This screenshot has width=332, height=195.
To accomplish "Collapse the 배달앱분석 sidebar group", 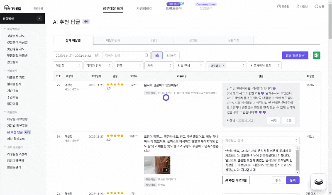I will [12, 29].
